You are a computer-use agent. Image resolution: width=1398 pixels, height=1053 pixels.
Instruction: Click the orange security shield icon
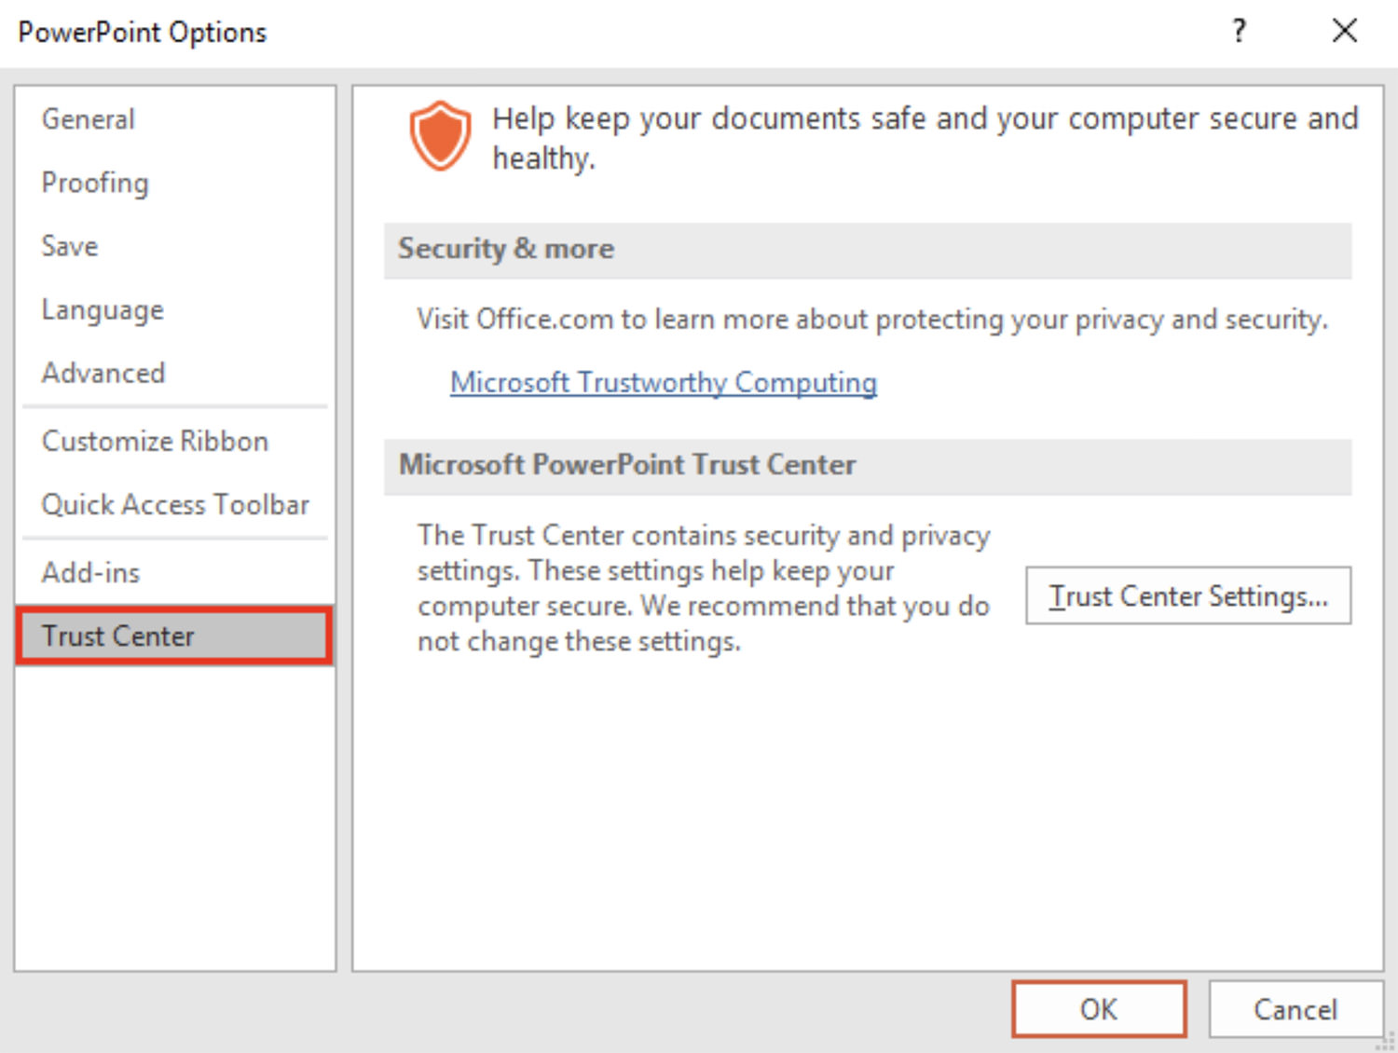point(440,136)
